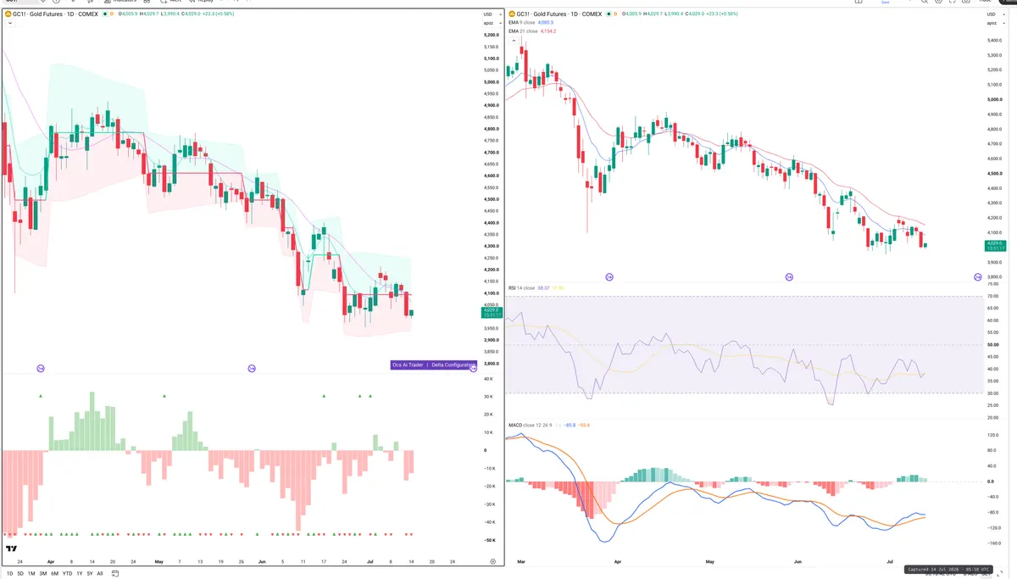Click the EMA 21 close indicator label
This screenshot has width=1017, height=579.
pyautogui.click(x=521, y=31)
